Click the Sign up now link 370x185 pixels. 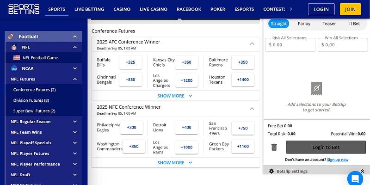[338, 160]
